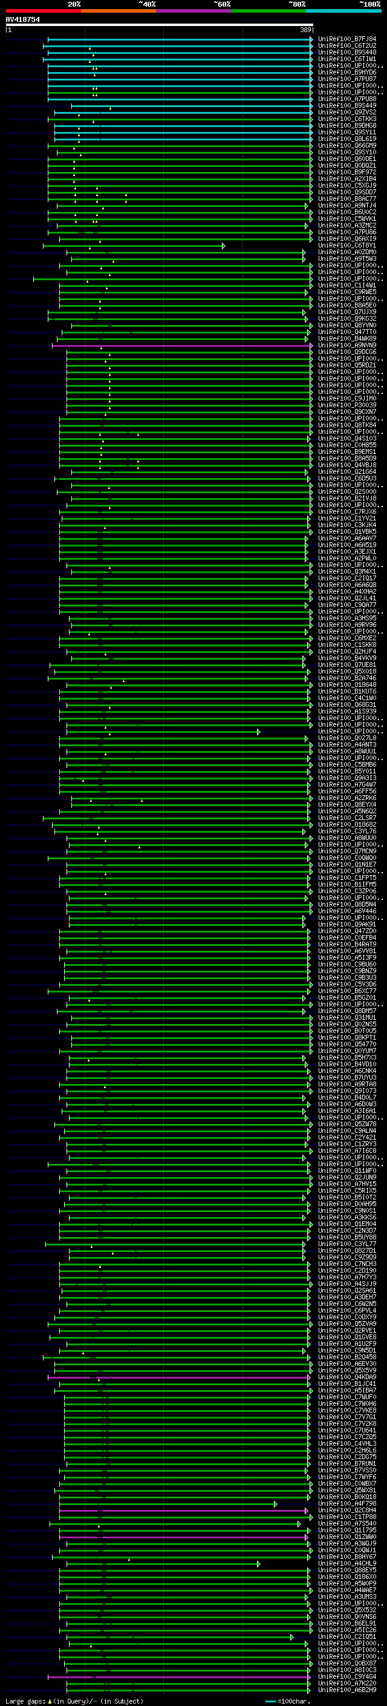Screen dimensions: 387x1706
Task: Click the cyan alignment bar for UniRef100_B7FJ84
Action: click(x=180, y=40)
